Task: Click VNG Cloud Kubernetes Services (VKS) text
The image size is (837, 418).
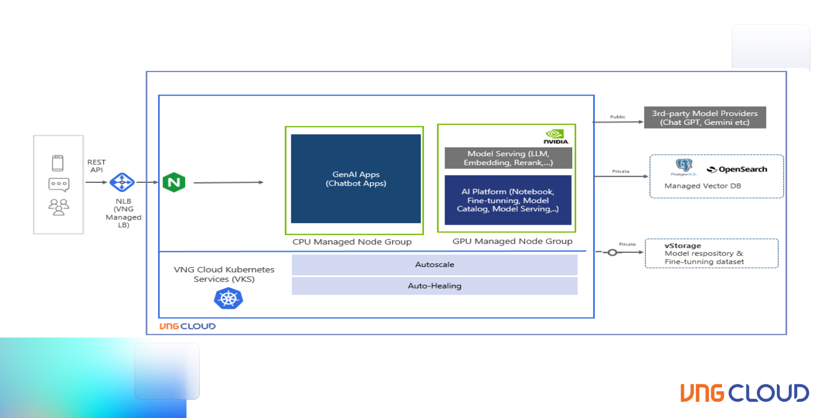Action: (224, 274)
